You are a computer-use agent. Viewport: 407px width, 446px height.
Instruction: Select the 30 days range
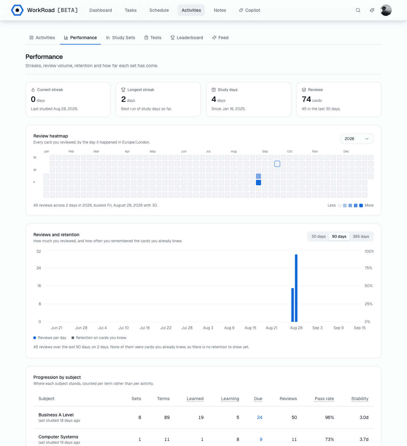(318, 237)
